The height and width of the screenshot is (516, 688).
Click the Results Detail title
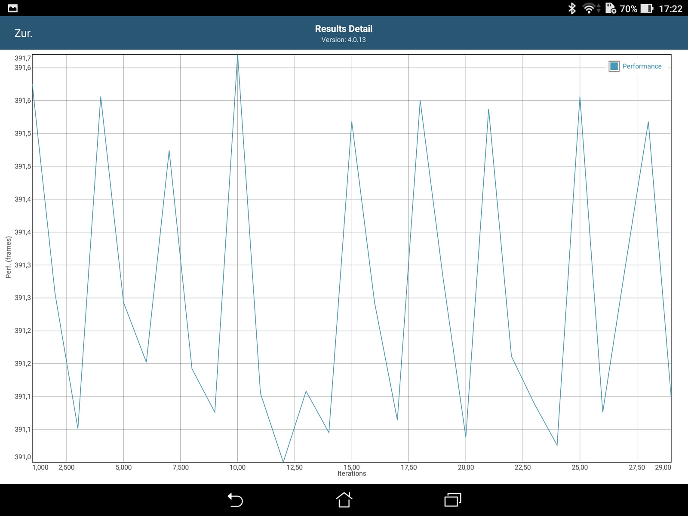pyautogui.click(x=344, y=29)
